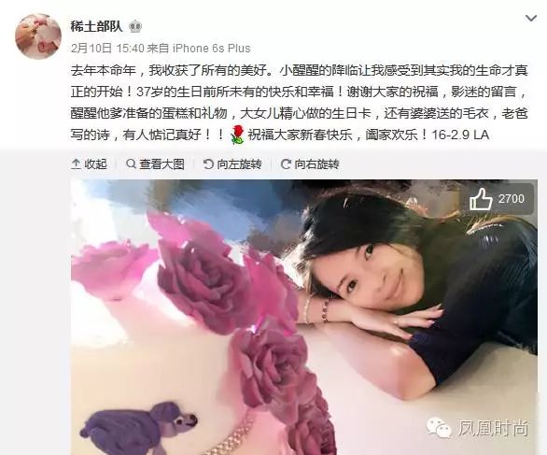Collapse the image with 收起
Image resolution: width=547 pixels, height=455 pixels.
click(90, 164)
